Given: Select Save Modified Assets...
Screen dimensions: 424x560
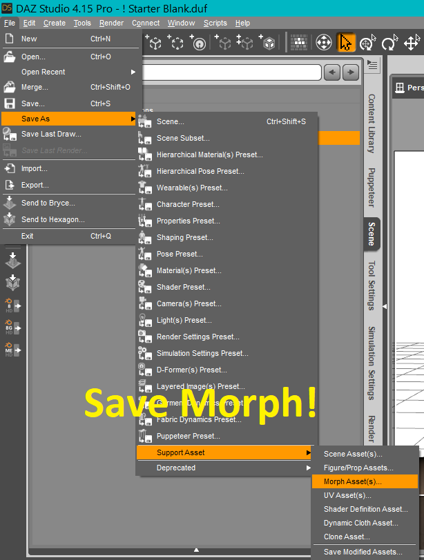Looking at the screenshot, I should pyautogui.click(x=365, y=552).
